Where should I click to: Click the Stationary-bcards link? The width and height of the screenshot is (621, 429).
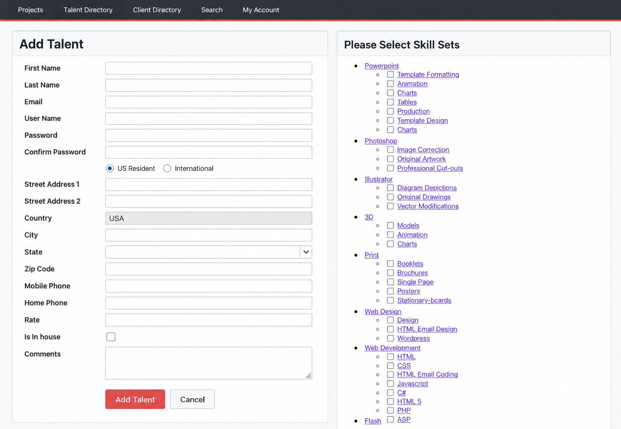(x=424, y=300)
